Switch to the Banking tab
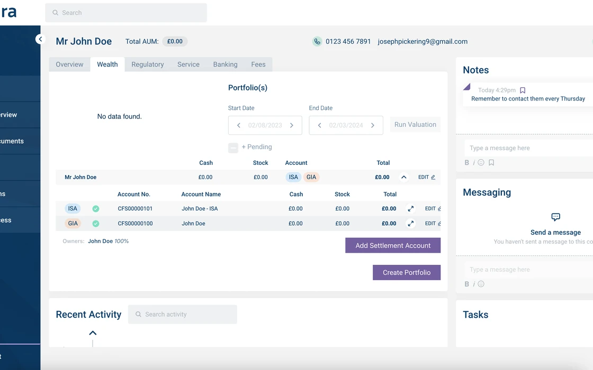The width and height of the screenshot is (593, 370). coord(226,64)
